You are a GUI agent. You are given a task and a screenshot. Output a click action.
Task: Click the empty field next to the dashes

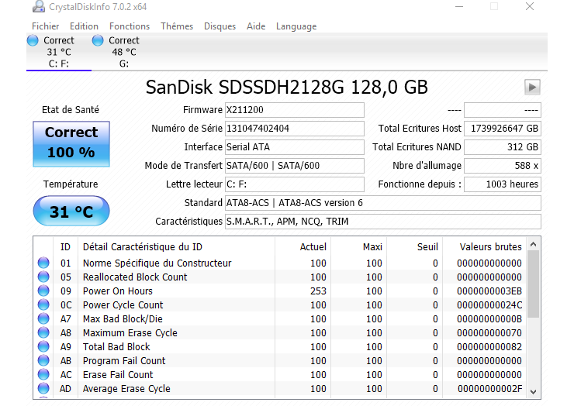pyautogui.click(x=503, y=110)
